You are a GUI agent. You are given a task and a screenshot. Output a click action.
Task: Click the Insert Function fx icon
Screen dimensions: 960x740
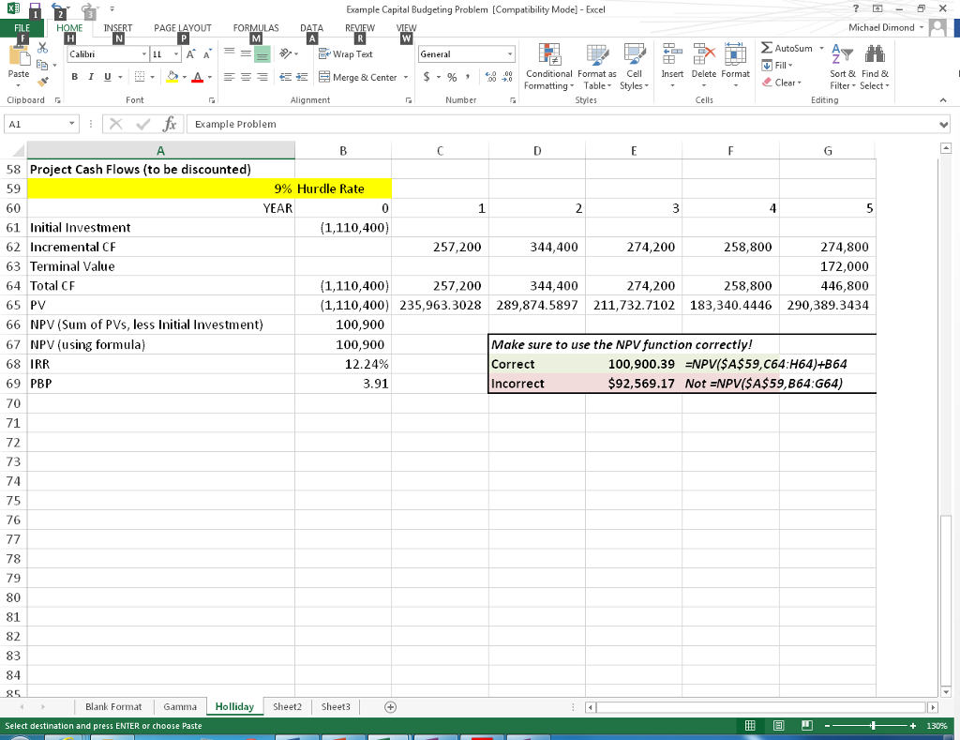pyautogui.click(x=169, y=124)
